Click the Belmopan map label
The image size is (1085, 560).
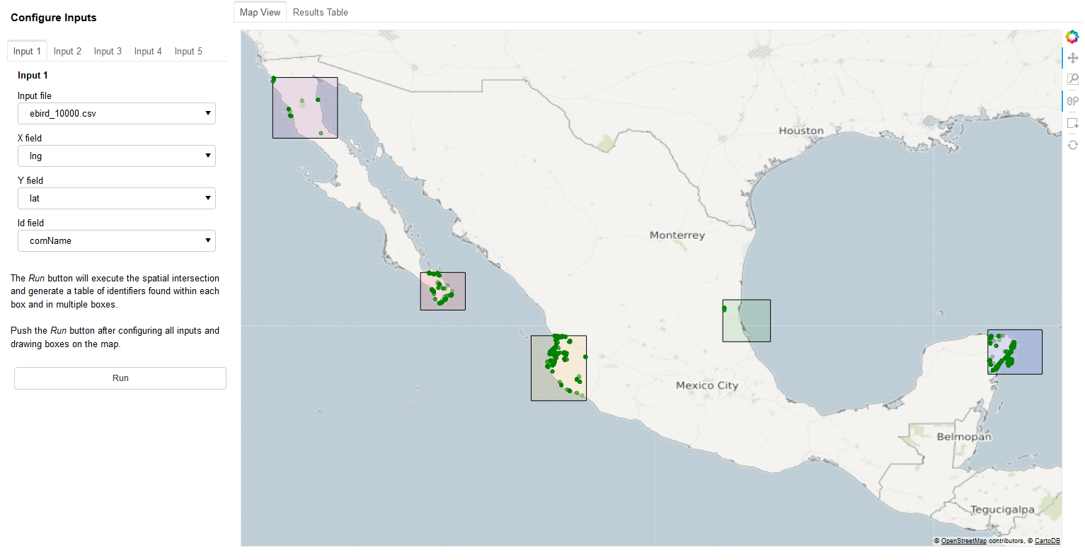tap(964, 437)
